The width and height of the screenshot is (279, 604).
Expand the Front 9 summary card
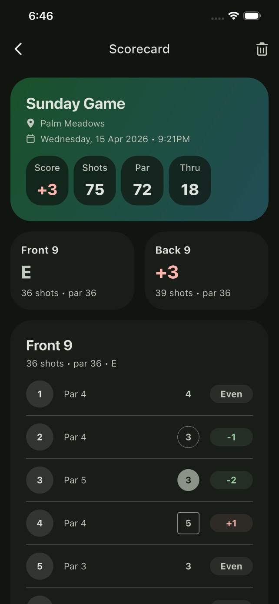tap(72, 270)
